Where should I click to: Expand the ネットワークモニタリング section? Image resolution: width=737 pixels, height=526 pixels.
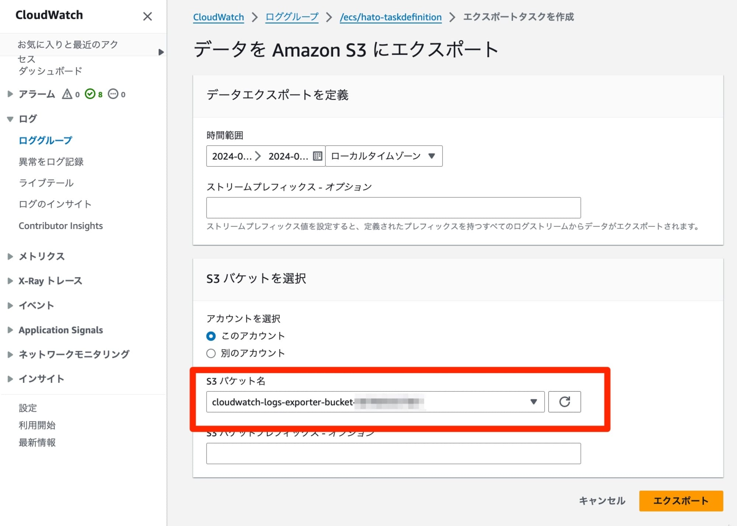(x=10, y=354)
